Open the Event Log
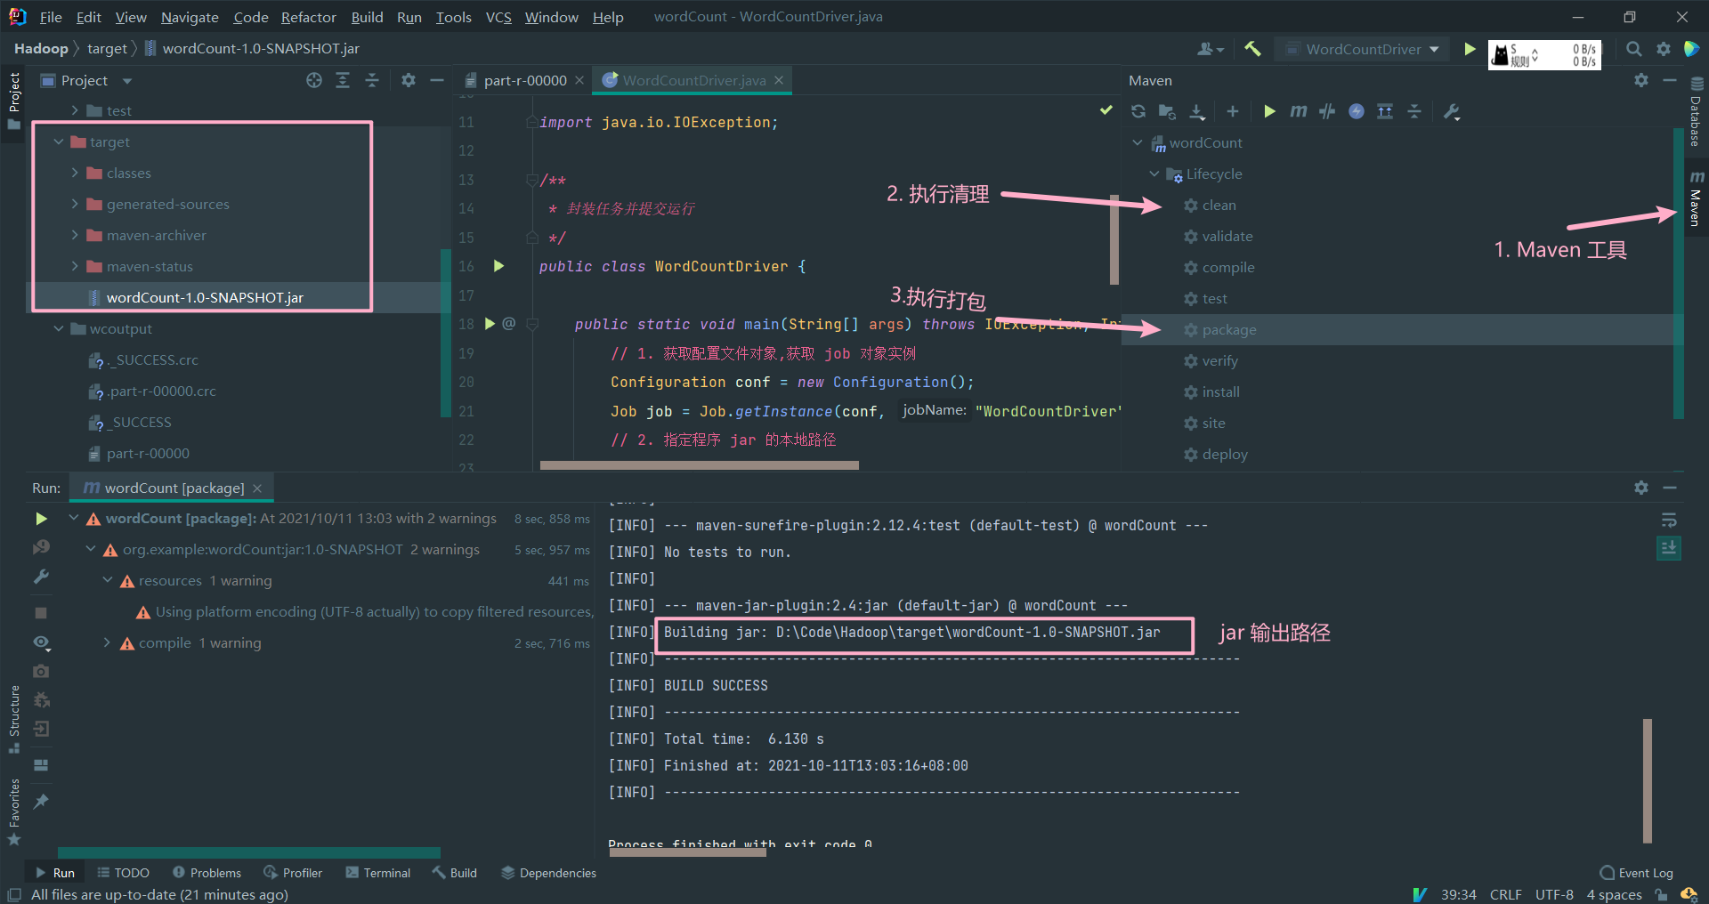 (x=1636, y=873)
